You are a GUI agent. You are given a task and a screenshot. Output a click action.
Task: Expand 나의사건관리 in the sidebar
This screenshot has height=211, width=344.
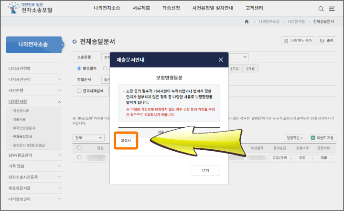click(x=35, y=79)
